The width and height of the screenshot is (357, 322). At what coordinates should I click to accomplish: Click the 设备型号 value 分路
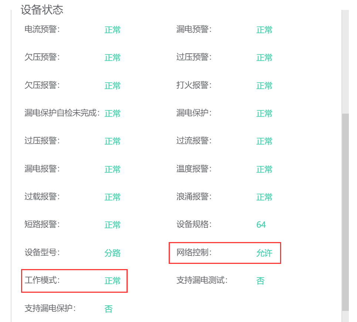coord(112,253)
